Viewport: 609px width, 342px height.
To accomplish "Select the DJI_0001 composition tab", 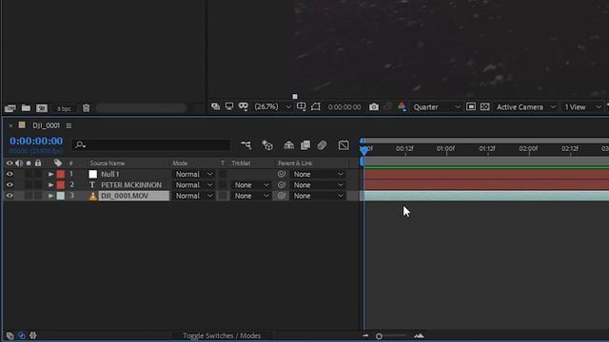I will [x=46, y=125].
